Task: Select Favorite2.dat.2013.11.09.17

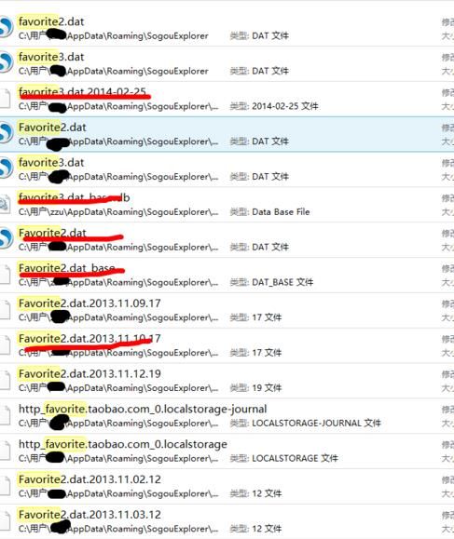Action: (x=89, y=303)
